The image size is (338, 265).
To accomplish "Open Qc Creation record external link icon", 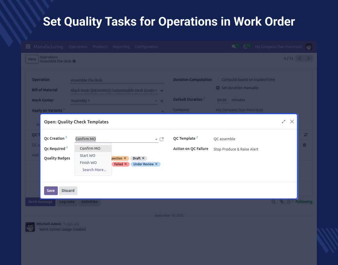I will coord(161,139).
